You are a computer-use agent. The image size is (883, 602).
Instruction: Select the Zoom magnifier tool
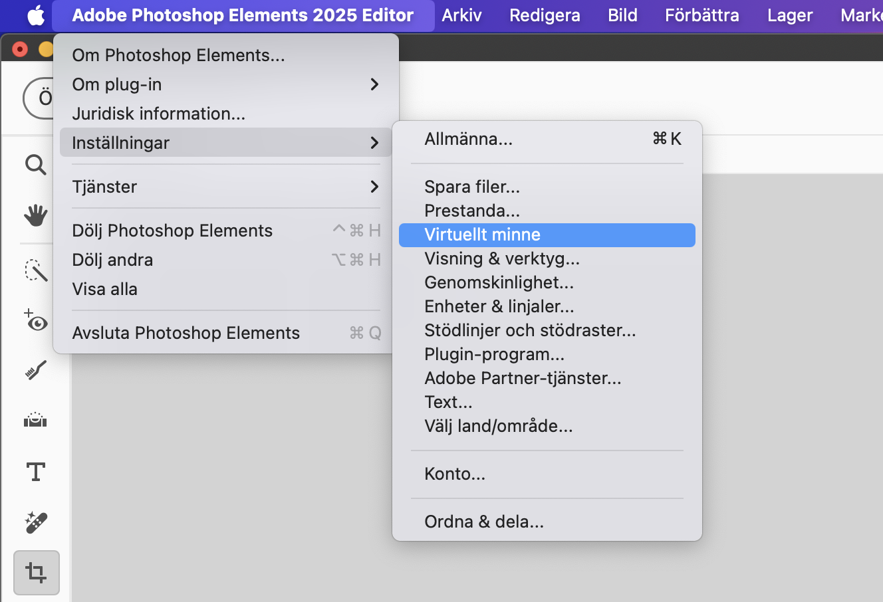(35, 164)
